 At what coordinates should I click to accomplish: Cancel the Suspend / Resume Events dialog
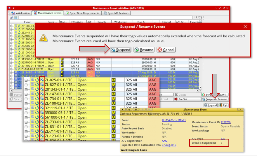coord(166,50)
